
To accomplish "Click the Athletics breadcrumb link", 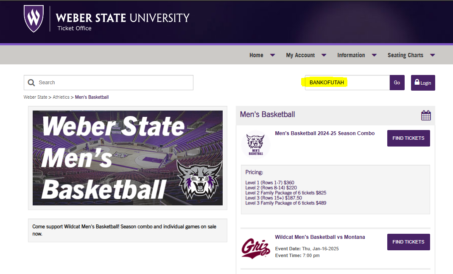I will 61,97.
